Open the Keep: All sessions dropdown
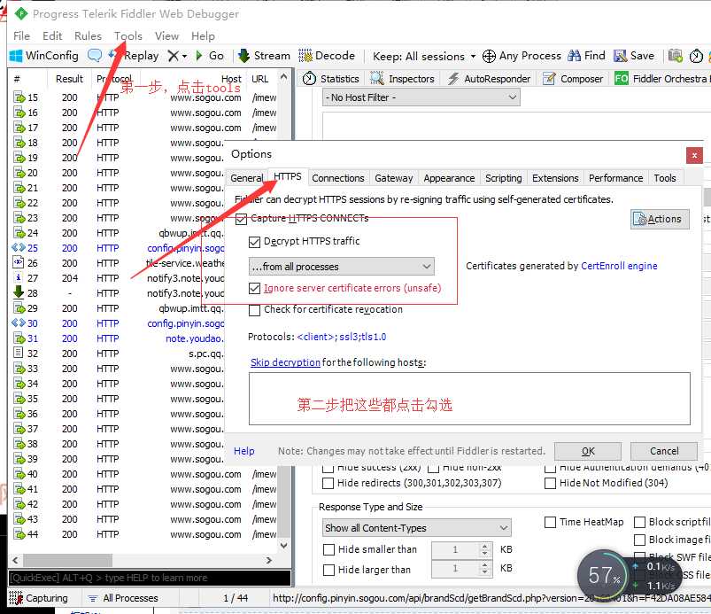This screenshot has height=614, width=711. (424, 56)
